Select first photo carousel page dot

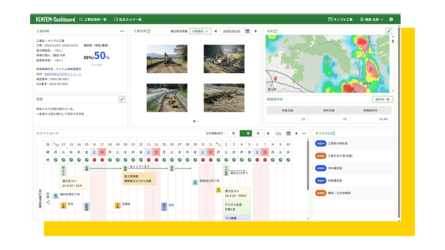tap(194, 121)
